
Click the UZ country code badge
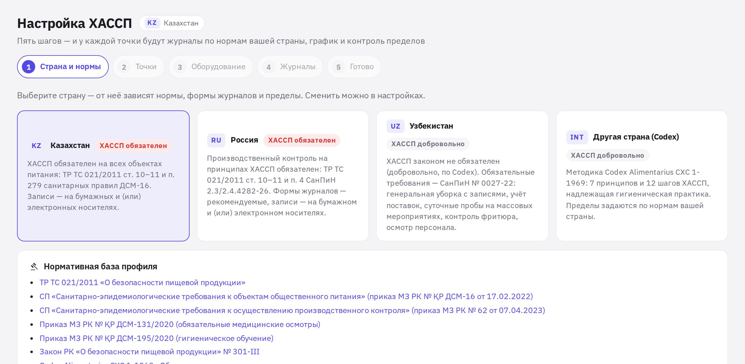(x=395, y=126)
